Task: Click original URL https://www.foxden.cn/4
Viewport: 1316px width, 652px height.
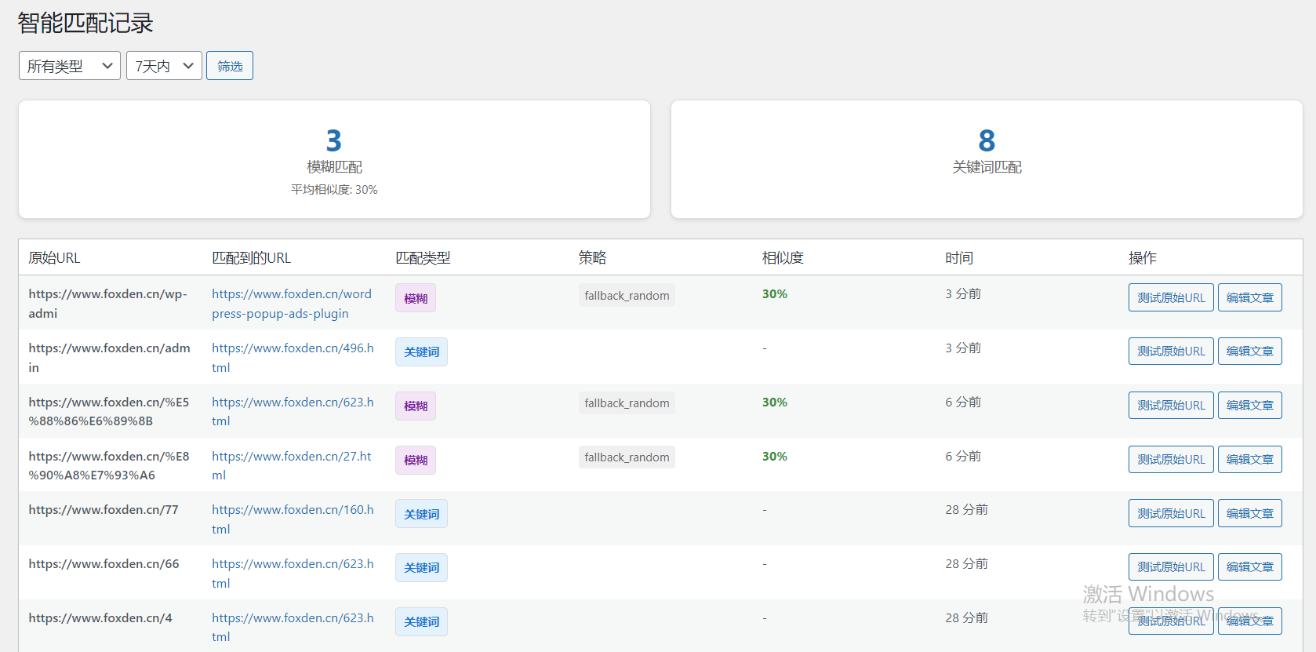Action: 100,618
